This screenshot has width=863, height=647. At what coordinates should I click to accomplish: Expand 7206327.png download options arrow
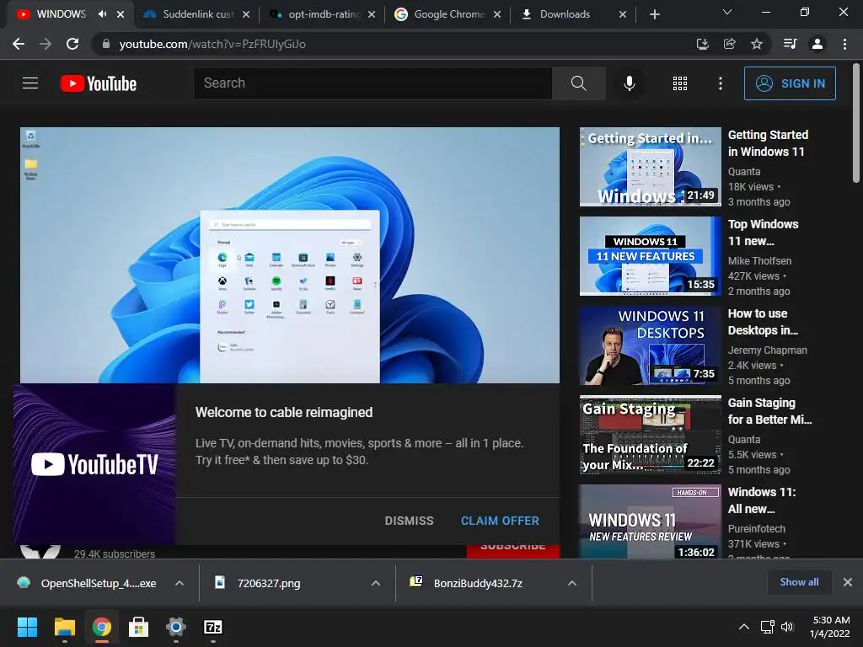tap(376, 583)
